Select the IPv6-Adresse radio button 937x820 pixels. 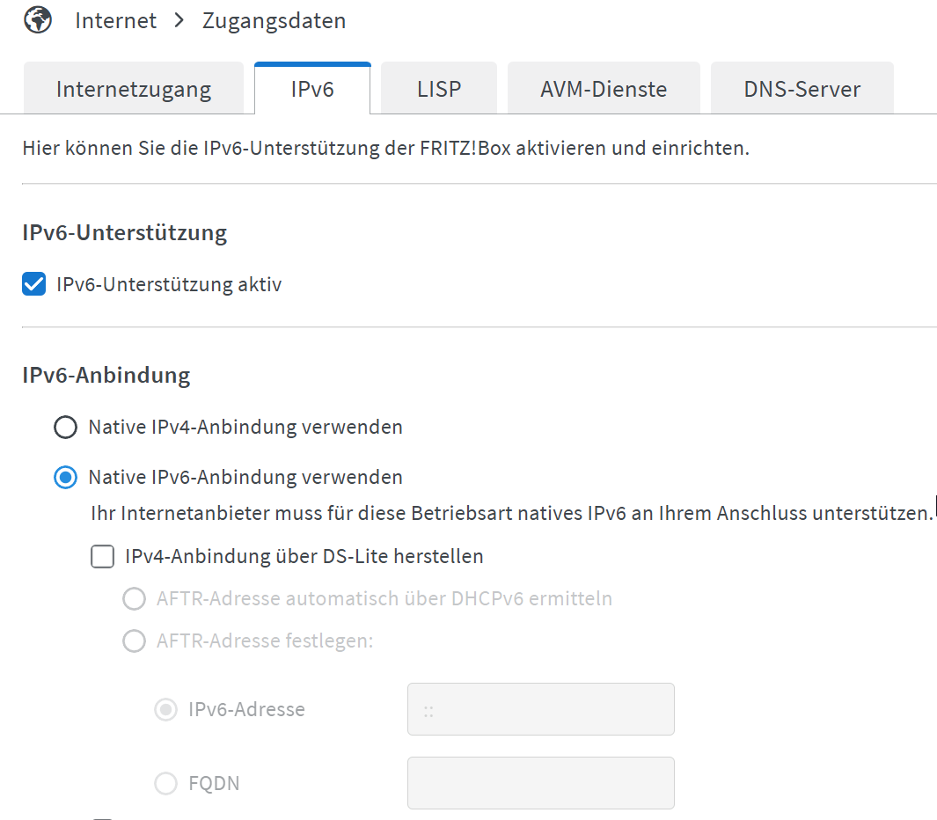coord(166,709)
